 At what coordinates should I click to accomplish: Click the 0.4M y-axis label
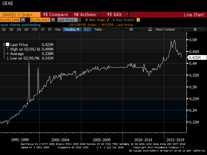(193, 63)
